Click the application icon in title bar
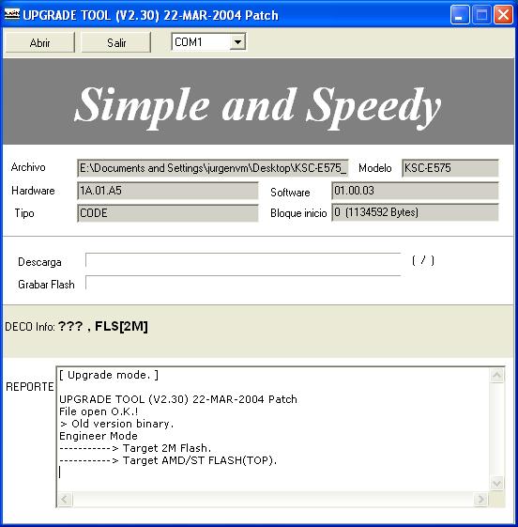The width and height of the screenshot is (518, 527). click(12, 14)
